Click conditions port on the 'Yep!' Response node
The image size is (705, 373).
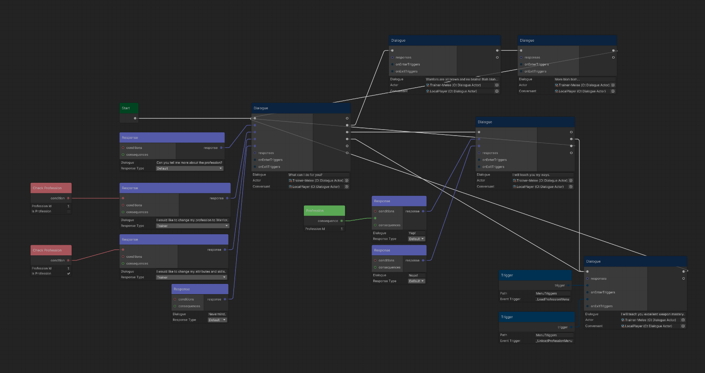click(375, 211)
